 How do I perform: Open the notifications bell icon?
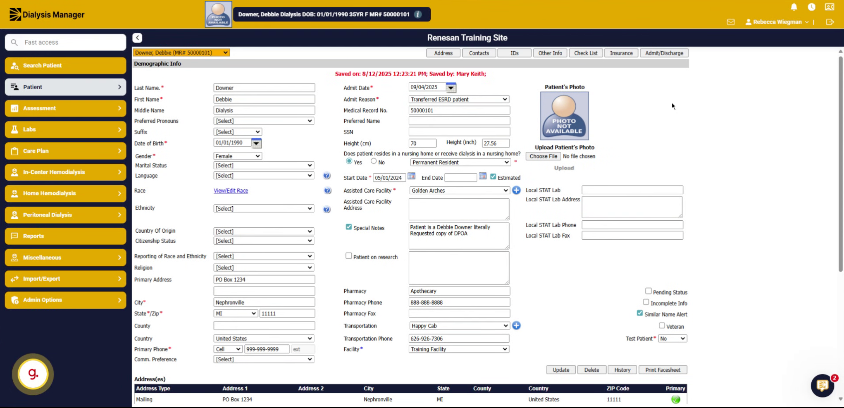coord(794,7)
